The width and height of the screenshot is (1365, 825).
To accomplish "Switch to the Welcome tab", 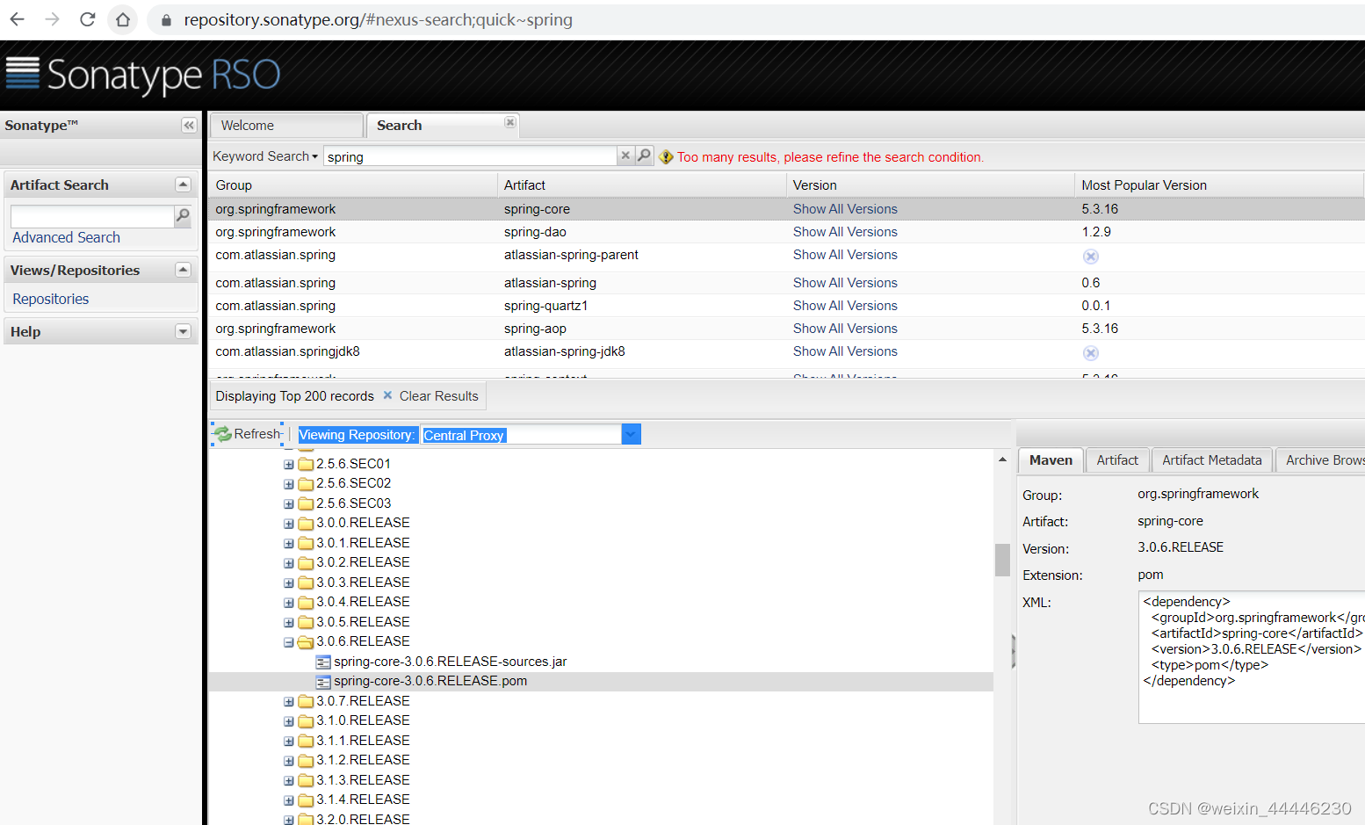I will (x=286, y=126).
